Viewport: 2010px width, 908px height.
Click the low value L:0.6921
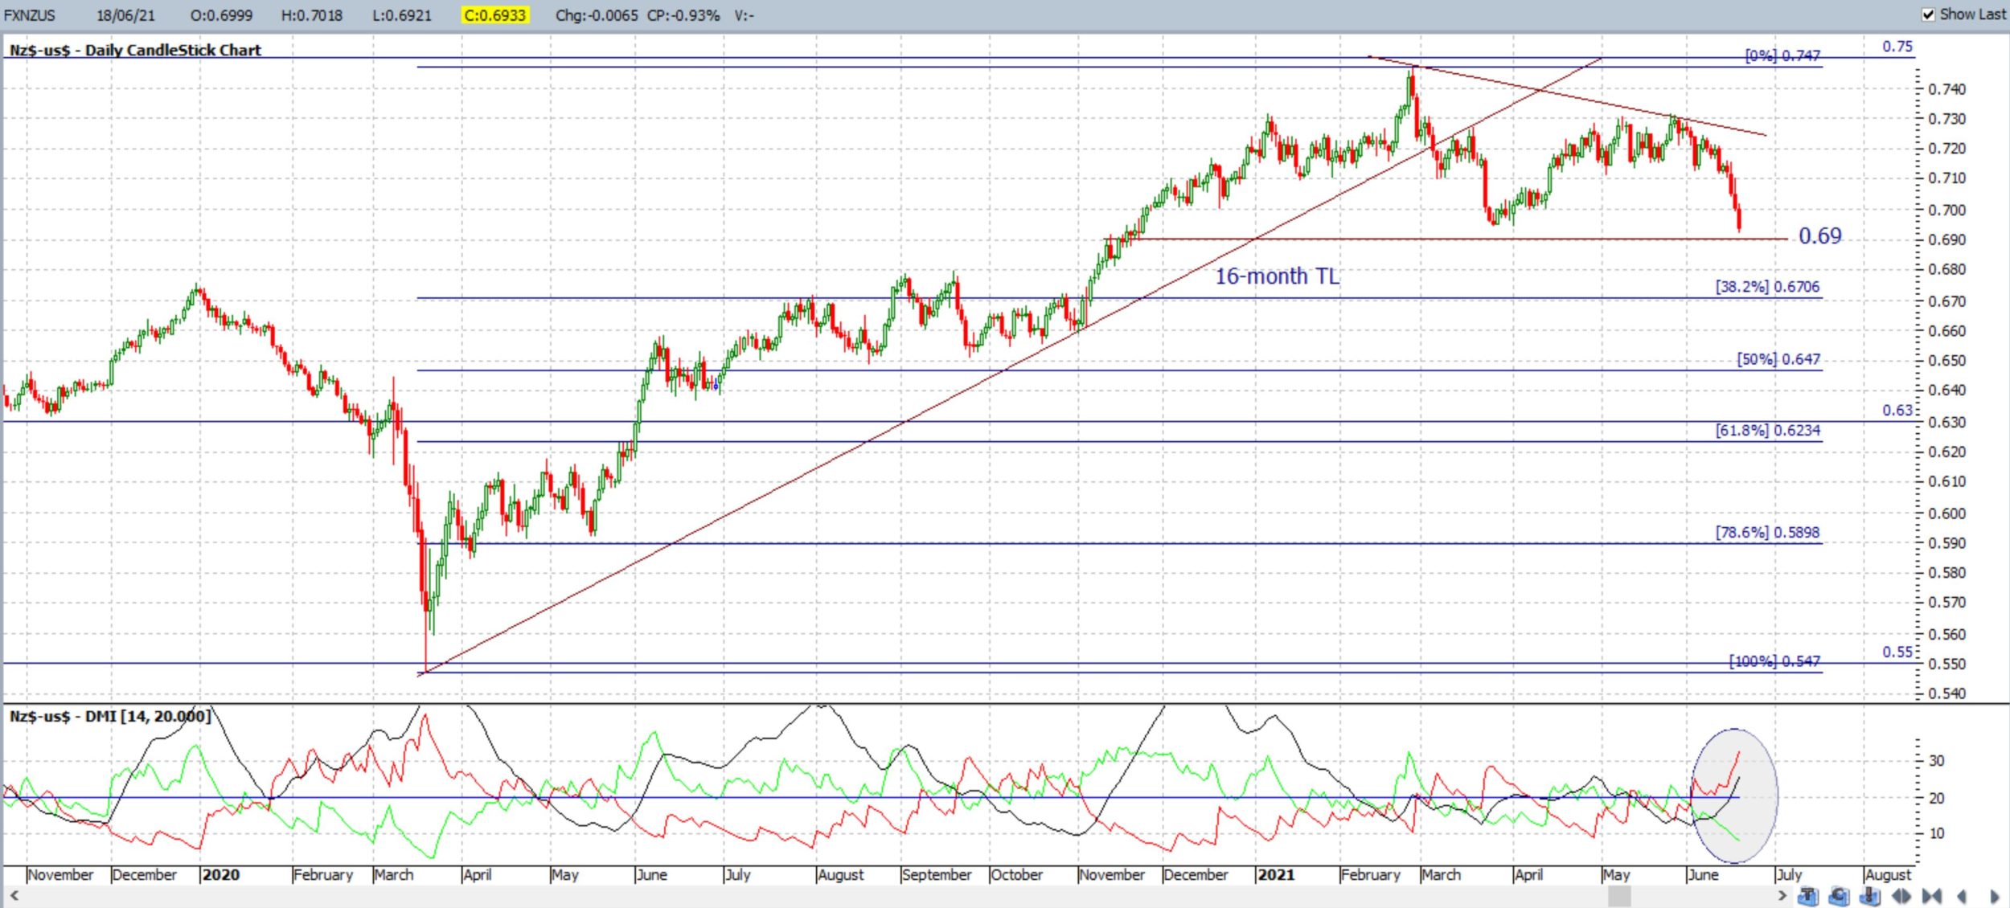click(x=401, y=15)
